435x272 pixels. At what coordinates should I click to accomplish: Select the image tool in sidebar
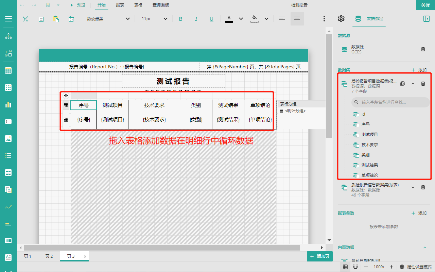coord(8,138)
